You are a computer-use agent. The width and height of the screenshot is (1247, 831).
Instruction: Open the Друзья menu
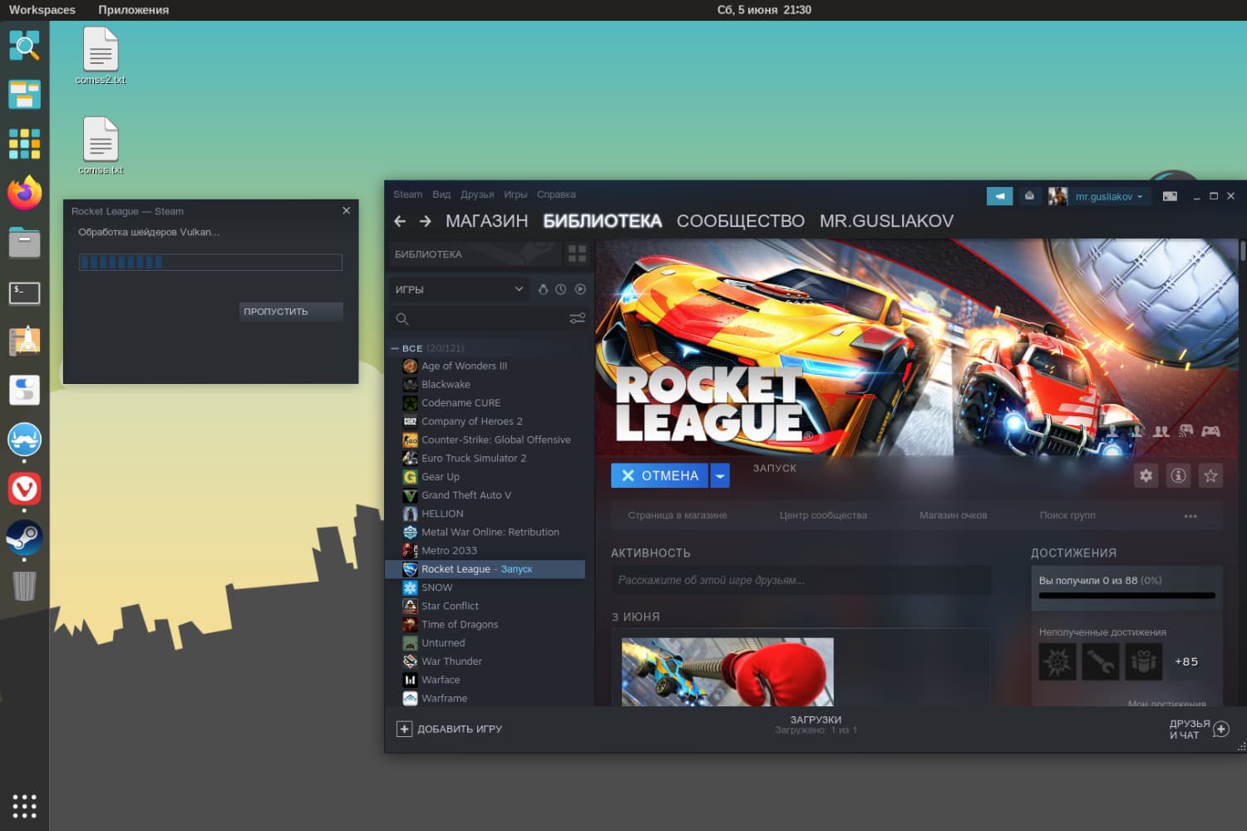(477, 194)
